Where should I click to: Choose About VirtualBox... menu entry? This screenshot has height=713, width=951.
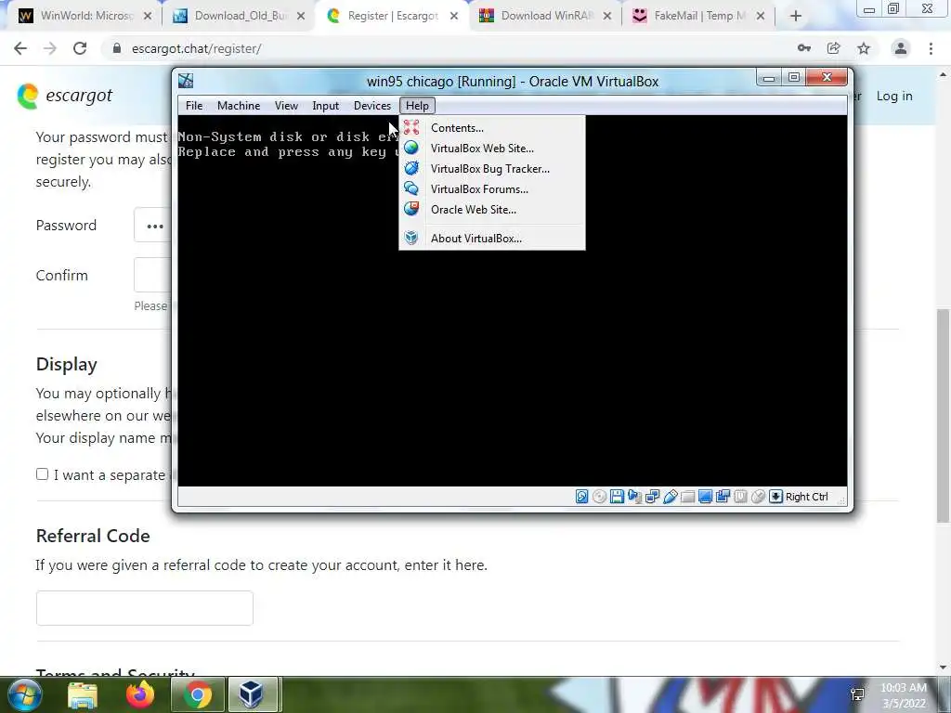[492, 239]
